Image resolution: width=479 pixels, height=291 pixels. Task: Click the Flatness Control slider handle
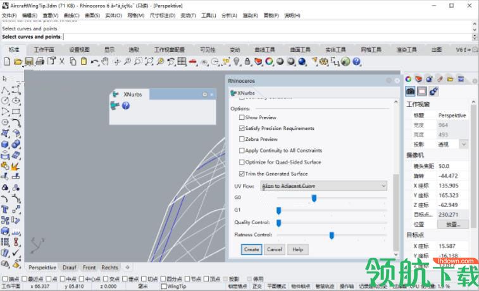[332, 235]
